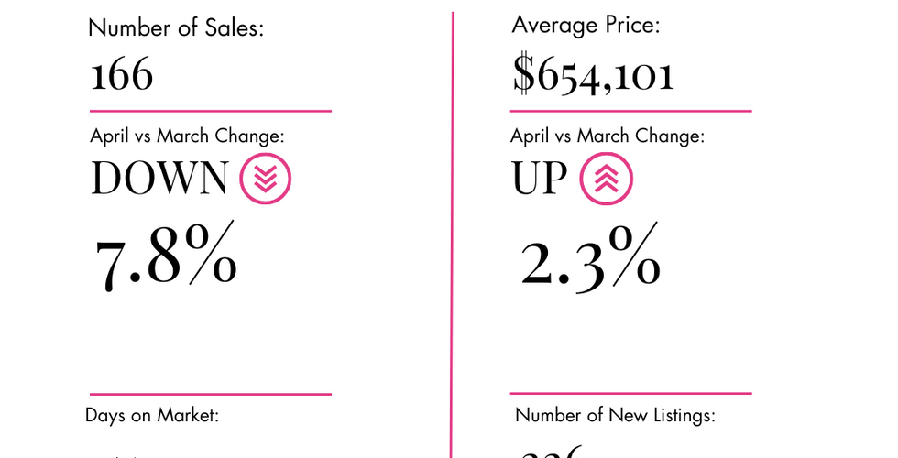Click the UP status text
Image resolution: width=898 pixels, height=458 pixels.
point(539,178)
